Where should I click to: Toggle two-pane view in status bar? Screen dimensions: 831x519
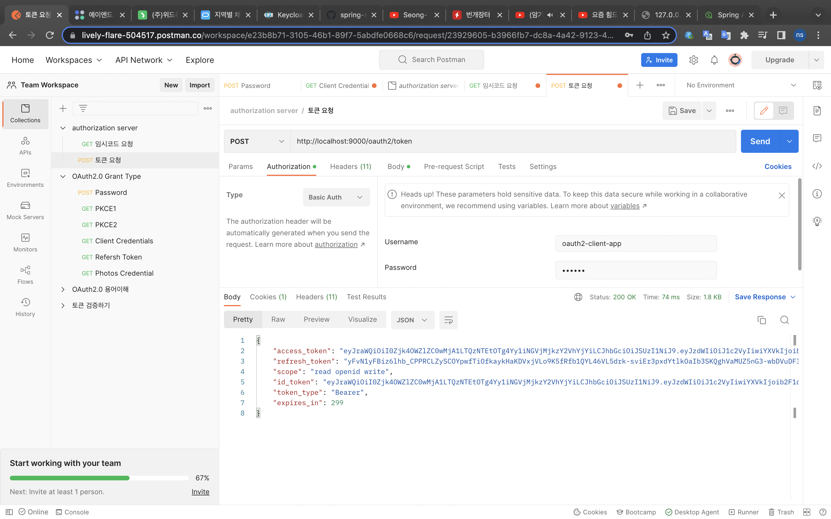[807, 512]
